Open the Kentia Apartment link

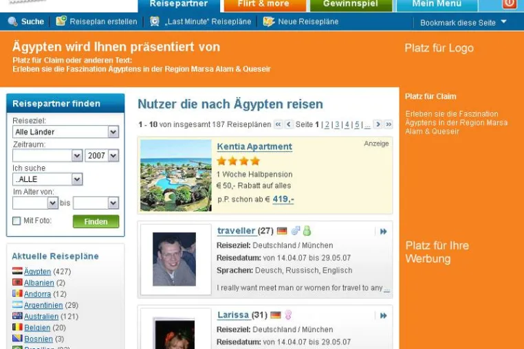(254, 146)
